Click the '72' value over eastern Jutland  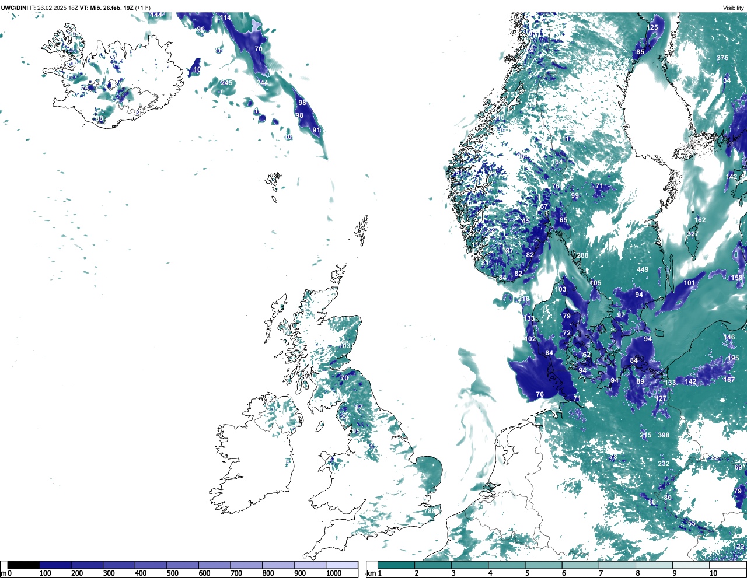click(x=567, y=333)
